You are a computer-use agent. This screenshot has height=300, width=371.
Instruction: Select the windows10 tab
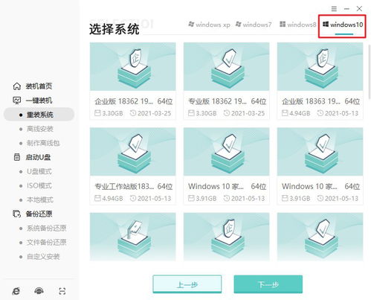point(343,25)
